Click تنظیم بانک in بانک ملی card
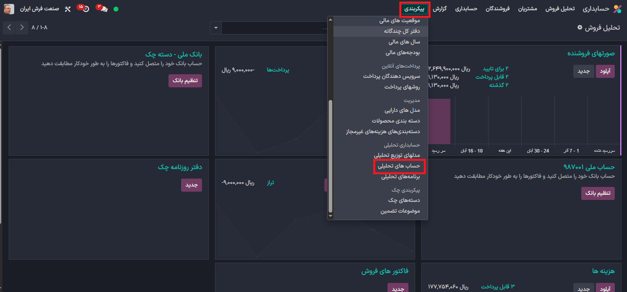 click(x=185, y=81)
